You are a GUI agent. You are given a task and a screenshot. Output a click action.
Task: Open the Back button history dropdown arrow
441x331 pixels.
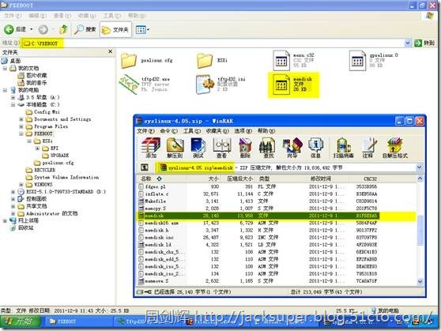click(x=32, y=29)
